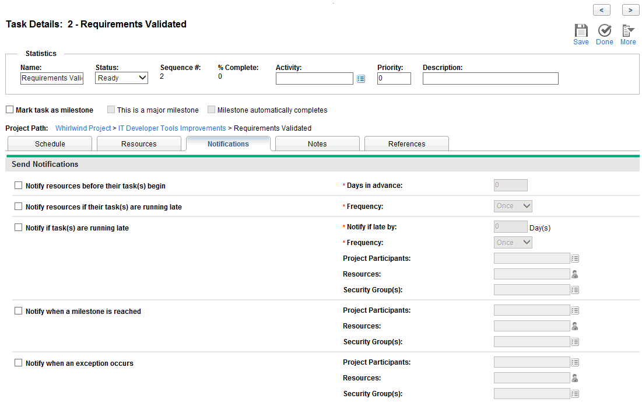Image resolution: width=642 pixels, height=402 pixels.
Task: Click the Done checkmark icon
Action: (x=605, y=32)
